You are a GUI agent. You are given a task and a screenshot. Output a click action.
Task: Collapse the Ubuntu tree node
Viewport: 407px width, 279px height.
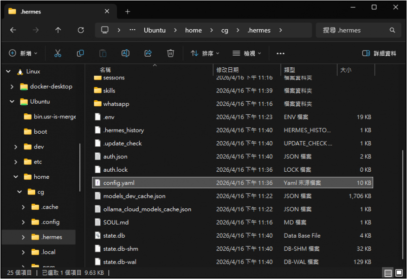pyautogui.click(x=12, y=102)
